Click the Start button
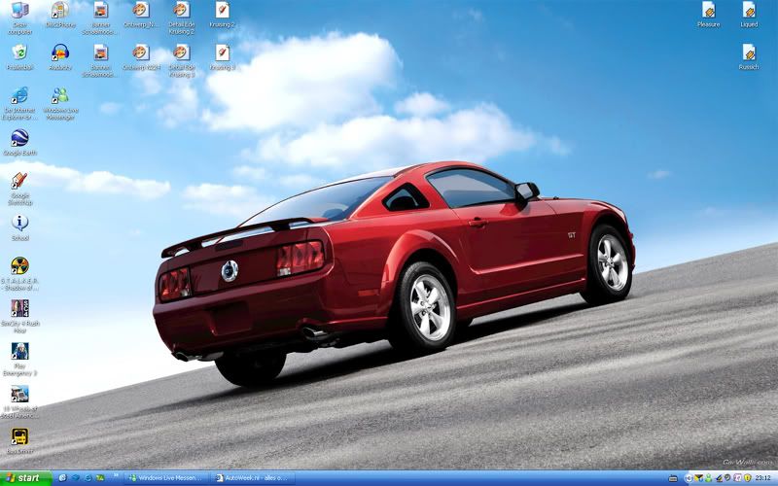Screen dimensions: 778x486 [26, 478]
